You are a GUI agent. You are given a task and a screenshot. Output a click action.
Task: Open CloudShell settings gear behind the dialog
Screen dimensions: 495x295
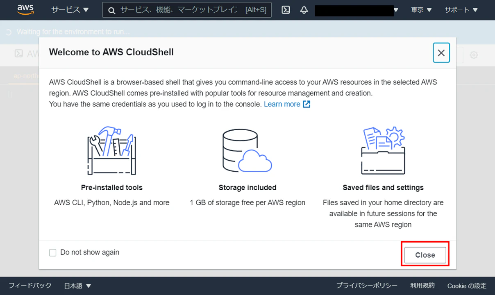[474, 54]
